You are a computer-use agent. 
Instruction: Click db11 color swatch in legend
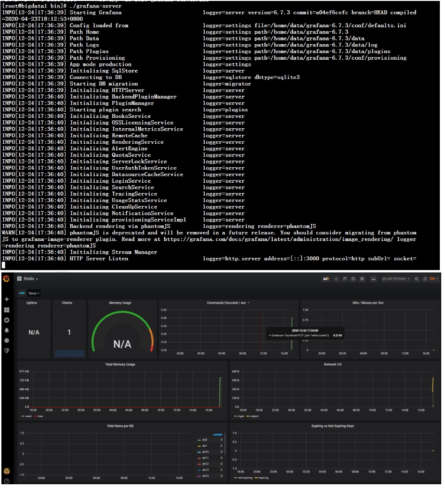(x=199, y=458)
